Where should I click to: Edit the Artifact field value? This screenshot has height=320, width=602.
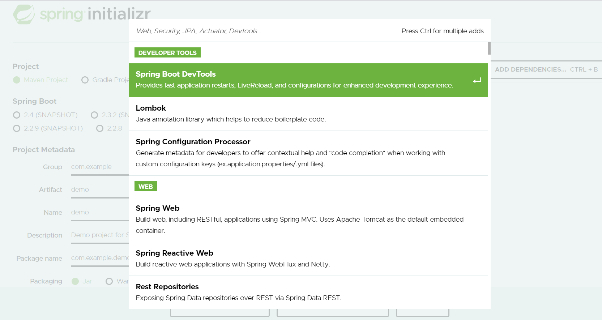[100, 189]
